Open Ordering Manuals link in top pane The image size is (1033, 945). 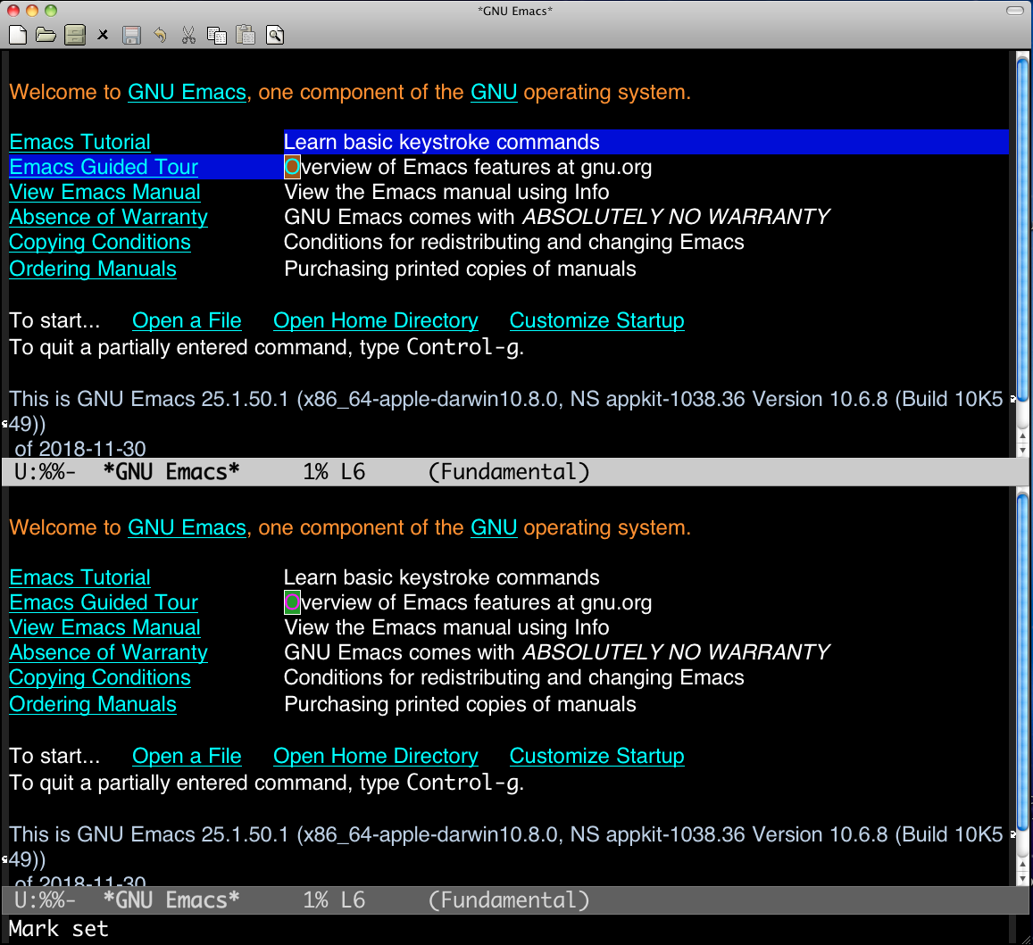[93, 269]
